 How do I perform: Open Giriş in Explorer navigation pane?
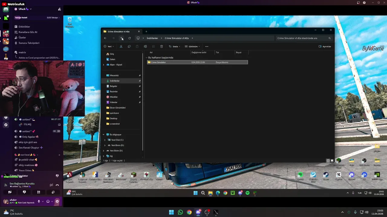pyautogui.click(x=112, y=54)
